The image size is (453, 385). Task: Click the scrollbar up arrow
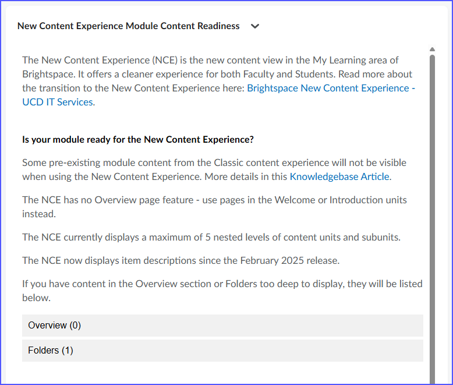[432, 50]
